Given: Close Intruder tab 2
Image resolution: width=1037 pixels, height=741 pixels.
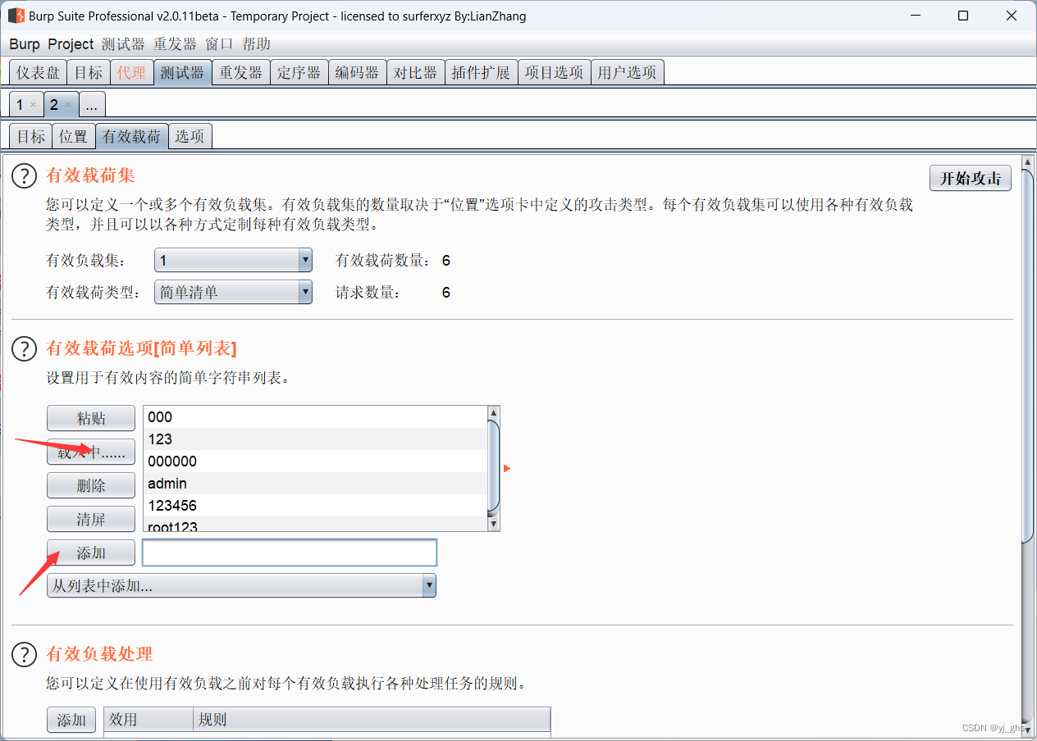Looking at the screenshot, I should 68,105.
